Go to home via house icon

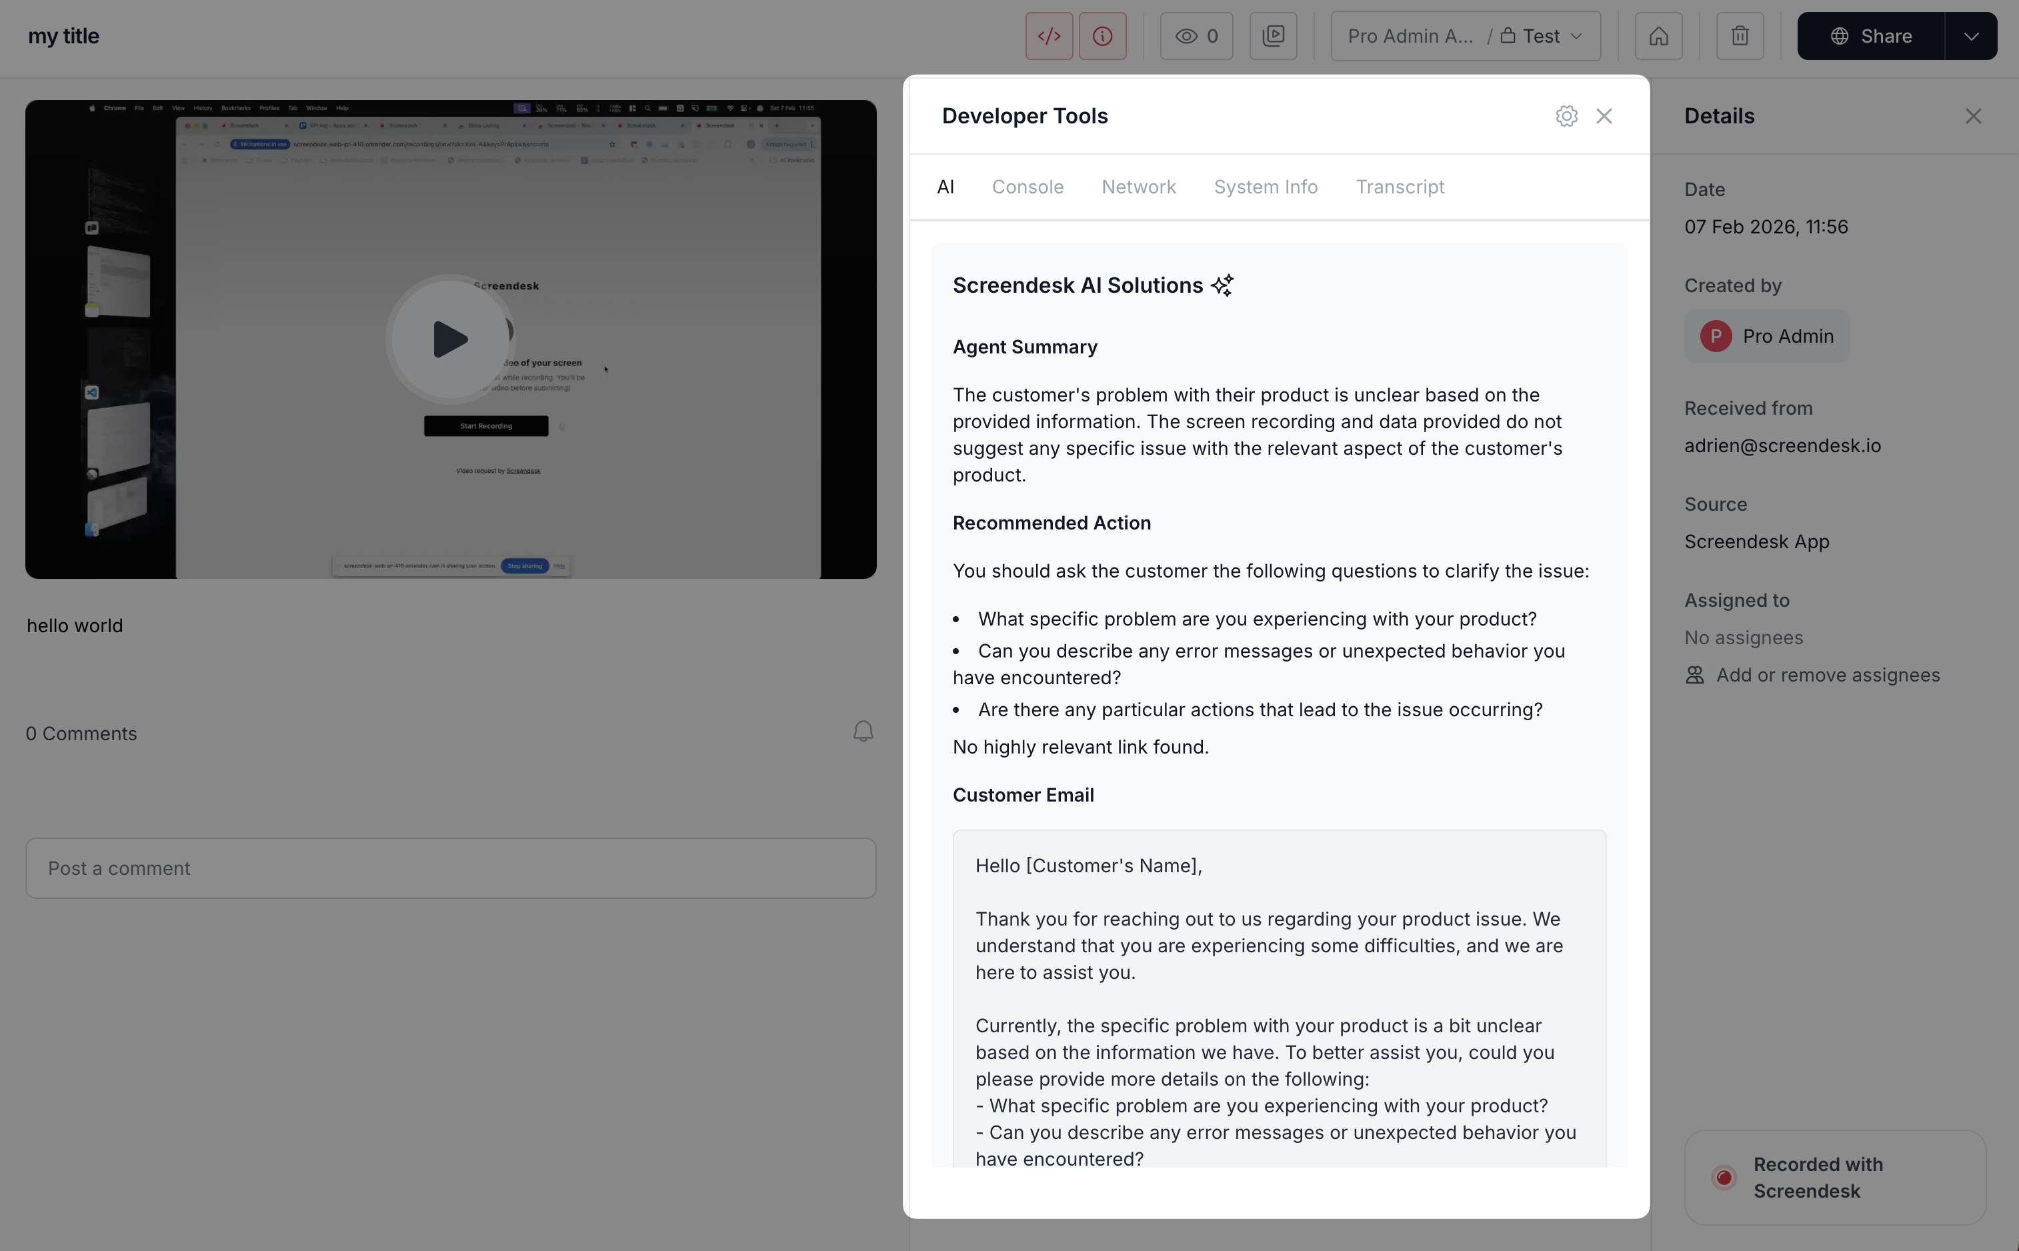click(x=1658, y=37)
